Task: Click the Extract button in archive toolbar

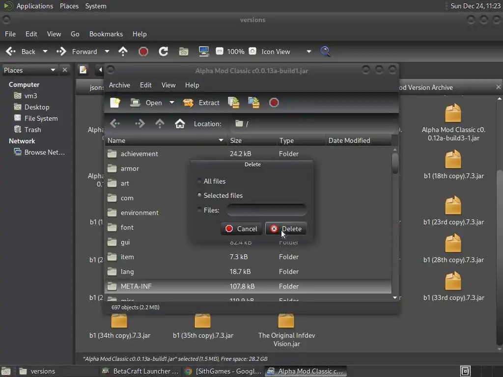Action: [201, 103]
